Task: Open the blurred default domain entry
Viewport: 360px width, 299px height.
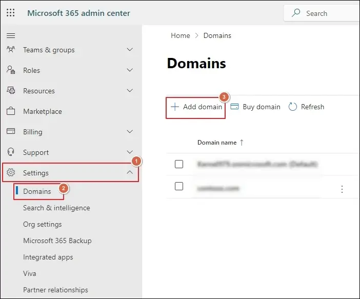Action: [x=257, y=164]
